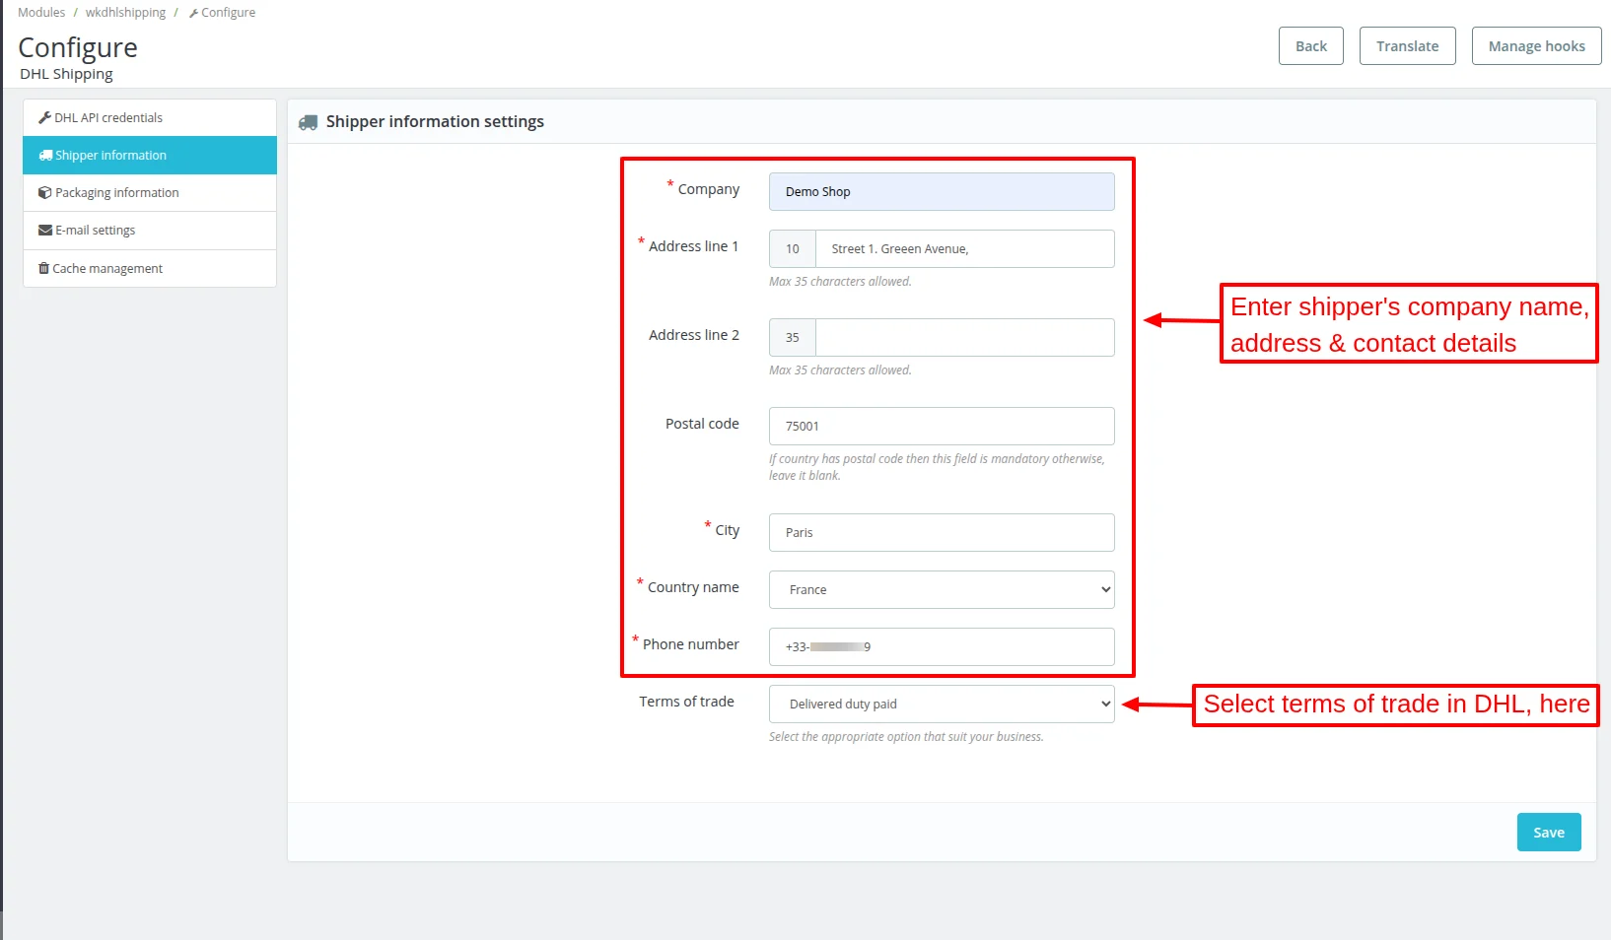
Task: Click the Phone number input field
Action: point(942,647)
